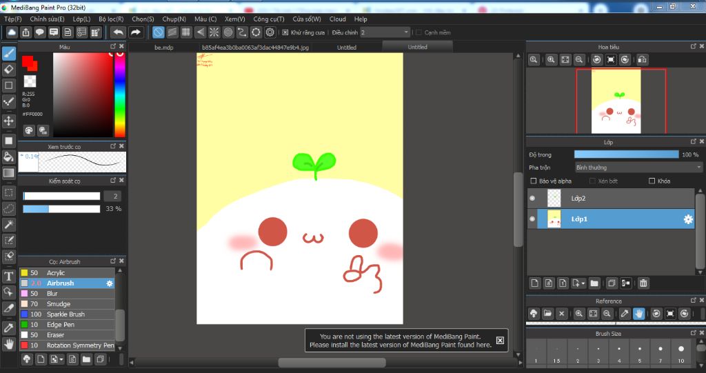Switch to the be.mdp tab

(164, 48)
